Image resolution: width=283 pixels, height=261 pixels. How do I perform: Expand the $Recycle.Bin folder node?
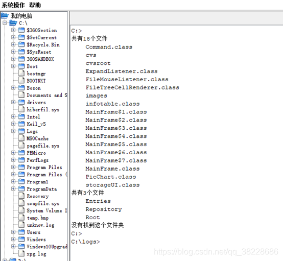tap(13, 44)
